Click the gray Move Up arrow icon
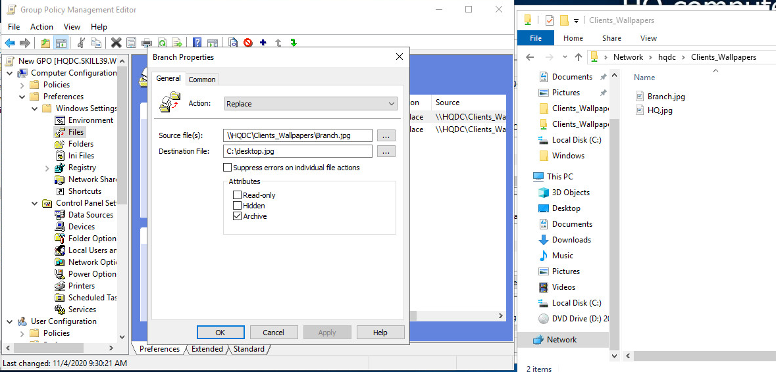Viewport: 776px width, 372px height. point(278,43)
